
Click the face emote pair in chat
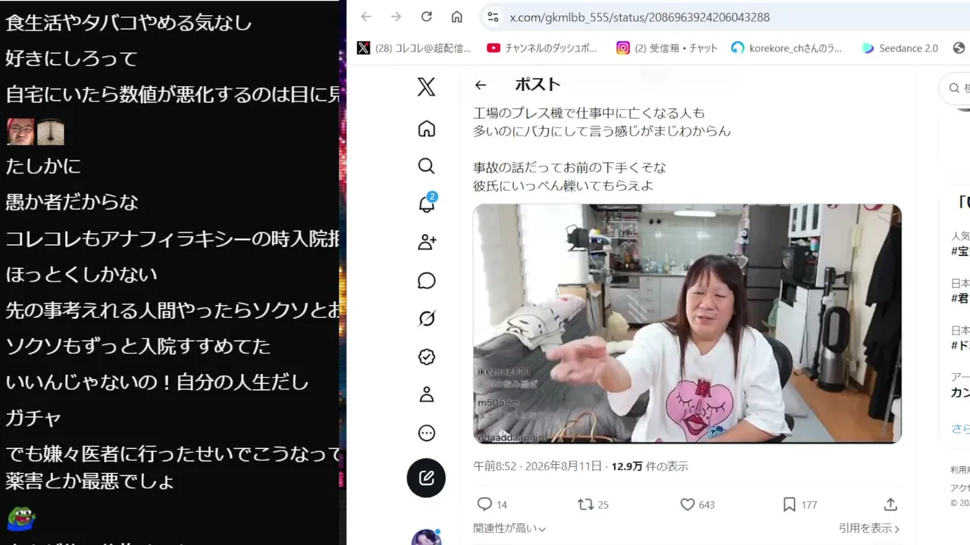(36, 132)
